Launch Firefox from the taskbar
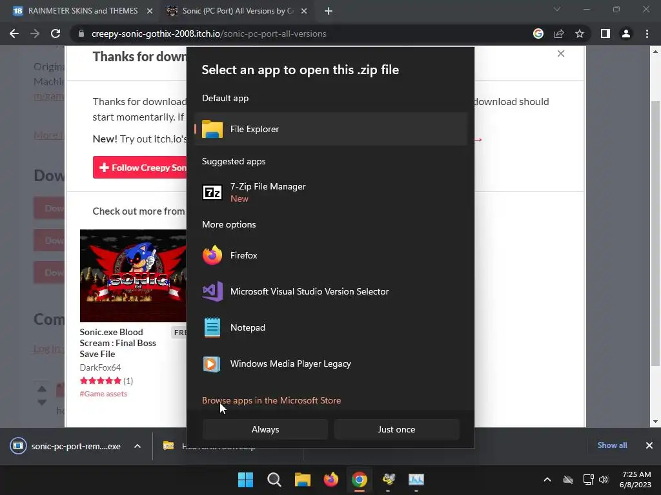This screenshot has height=495, width=661. click(331, 480)
